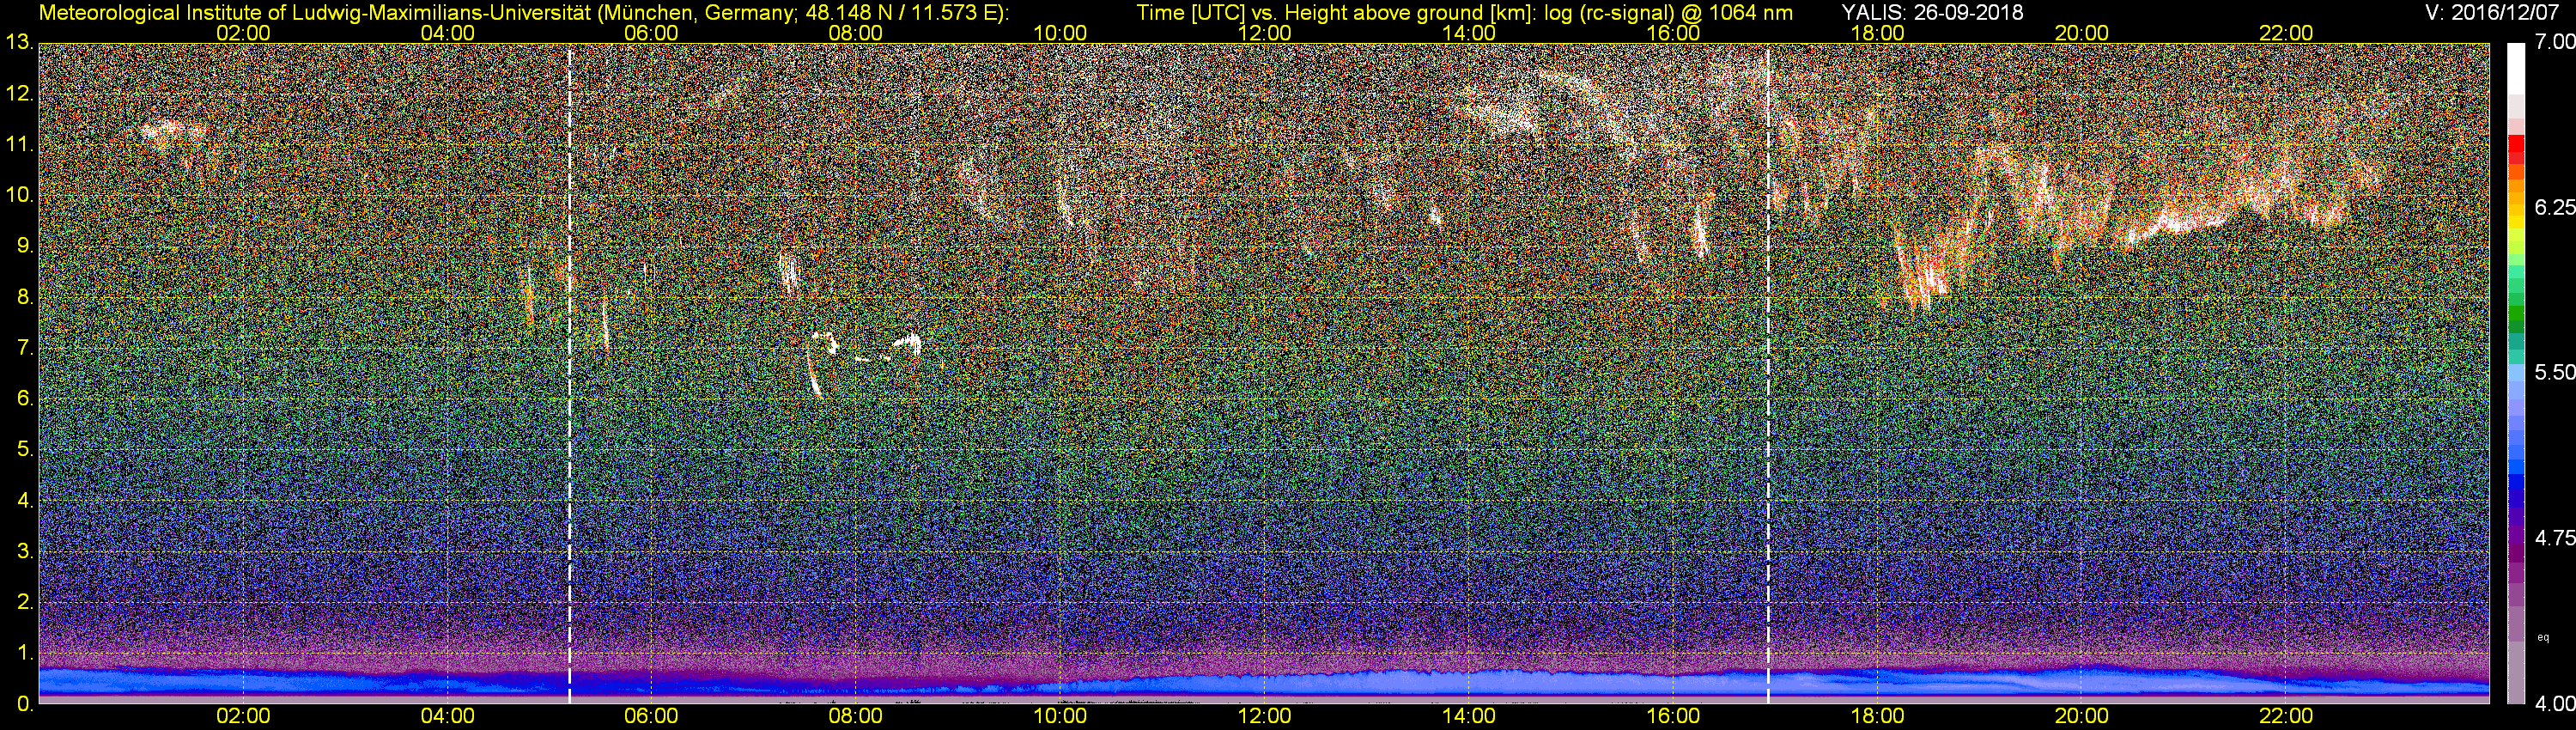This screenshot has height=730, width=2576.
Task: Click the 08:00 label on the top time axis
Action: tap(856, 33)
